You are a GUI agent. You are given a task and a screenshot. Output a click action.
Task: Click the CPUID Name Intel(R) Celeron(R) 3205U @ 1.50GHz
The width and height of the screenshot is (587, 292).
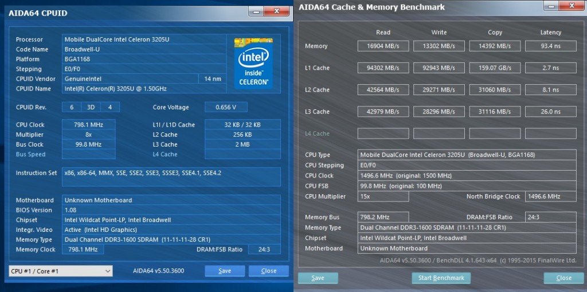tap(144, 89)
